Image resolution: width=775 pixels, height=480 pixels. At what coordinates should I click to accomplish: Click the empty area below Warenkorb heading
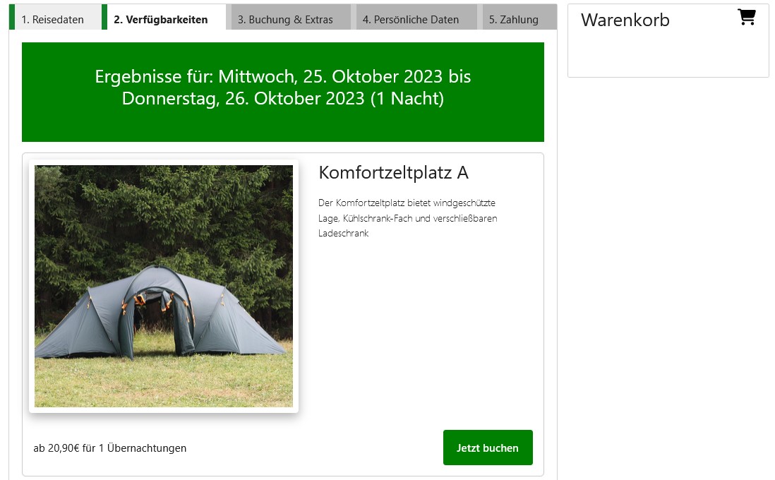(668, 54)
